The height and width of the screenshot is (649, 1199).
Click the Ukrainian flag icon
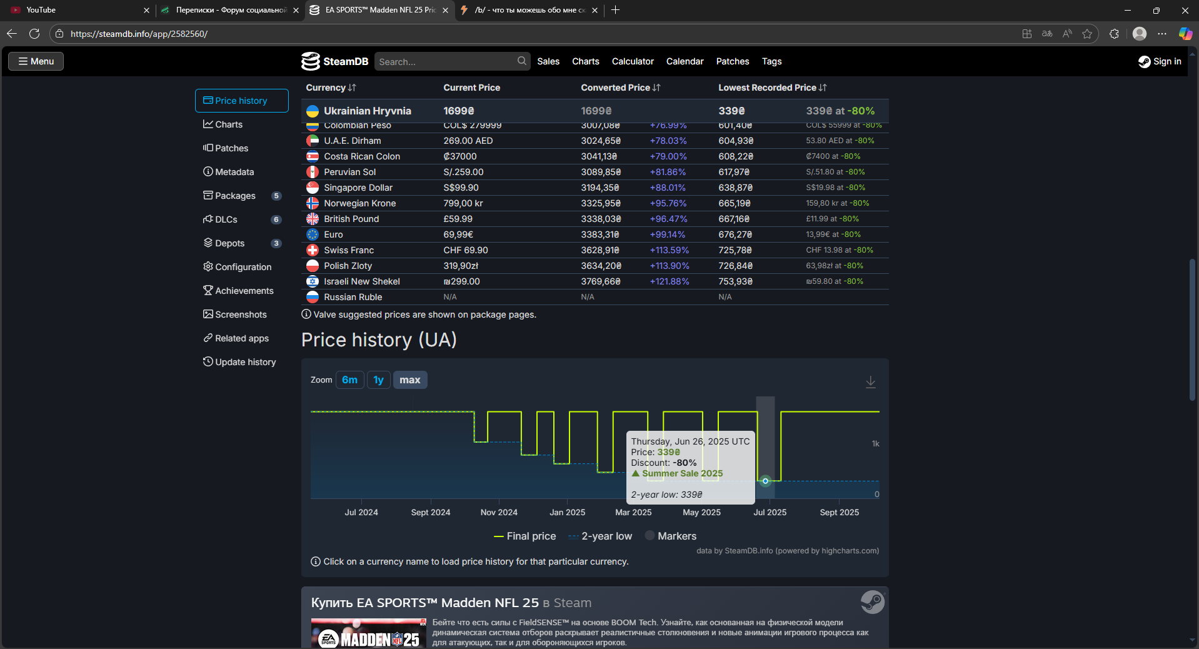[x=313, y=111]
